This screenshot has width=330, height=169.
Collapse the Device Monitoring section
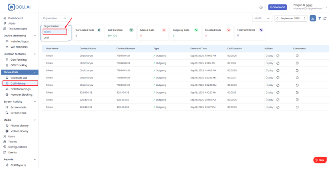pyautogui.click(x=35, y=36)
